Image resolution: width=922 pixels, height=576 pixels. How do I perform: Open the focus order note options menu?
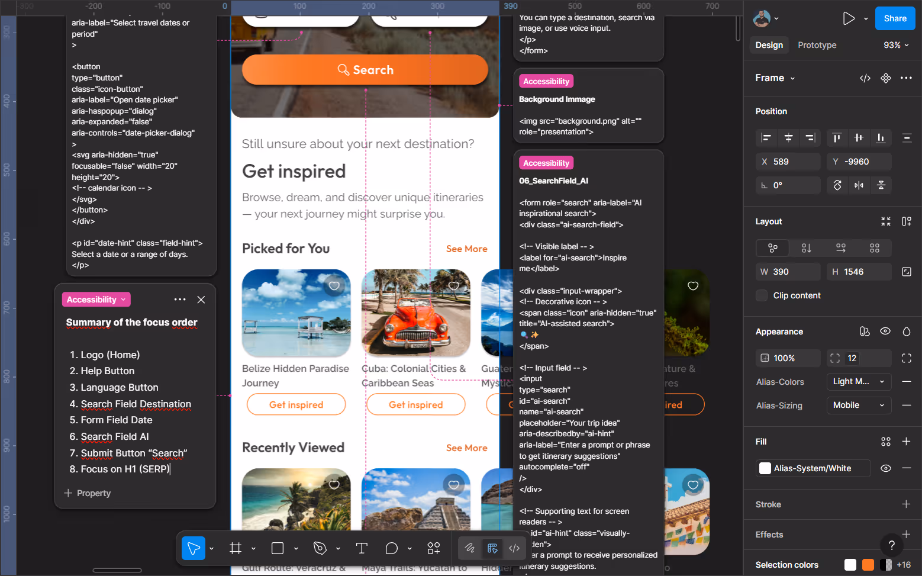(180, 300)
